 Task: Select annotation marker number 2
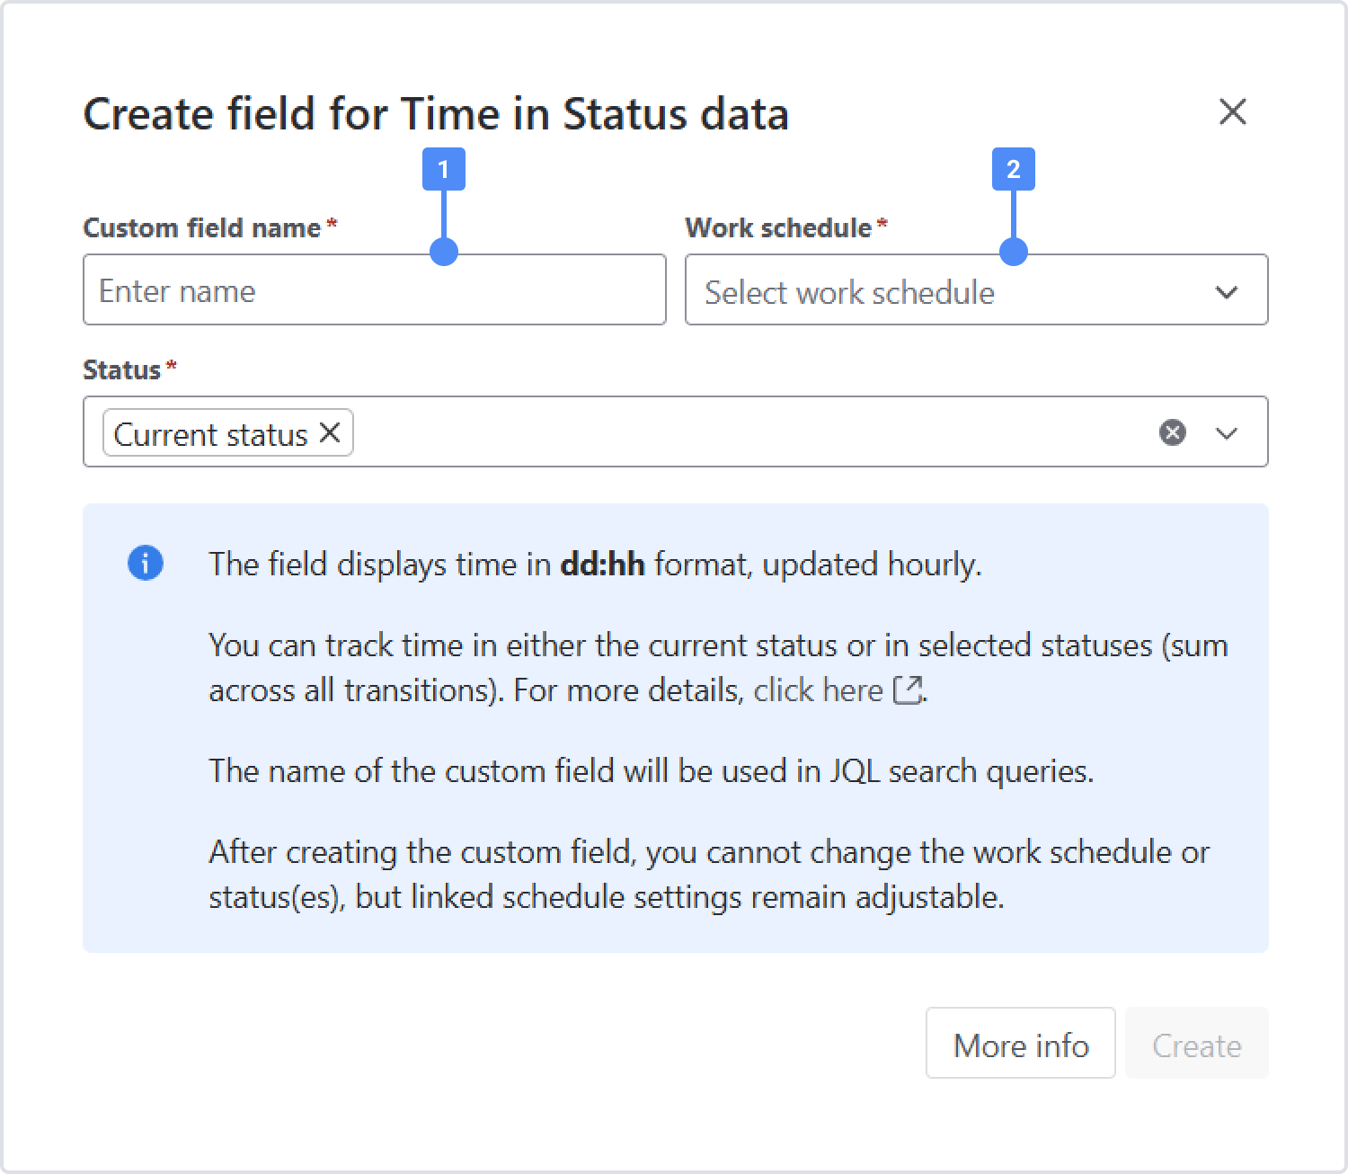[1013, 169]
